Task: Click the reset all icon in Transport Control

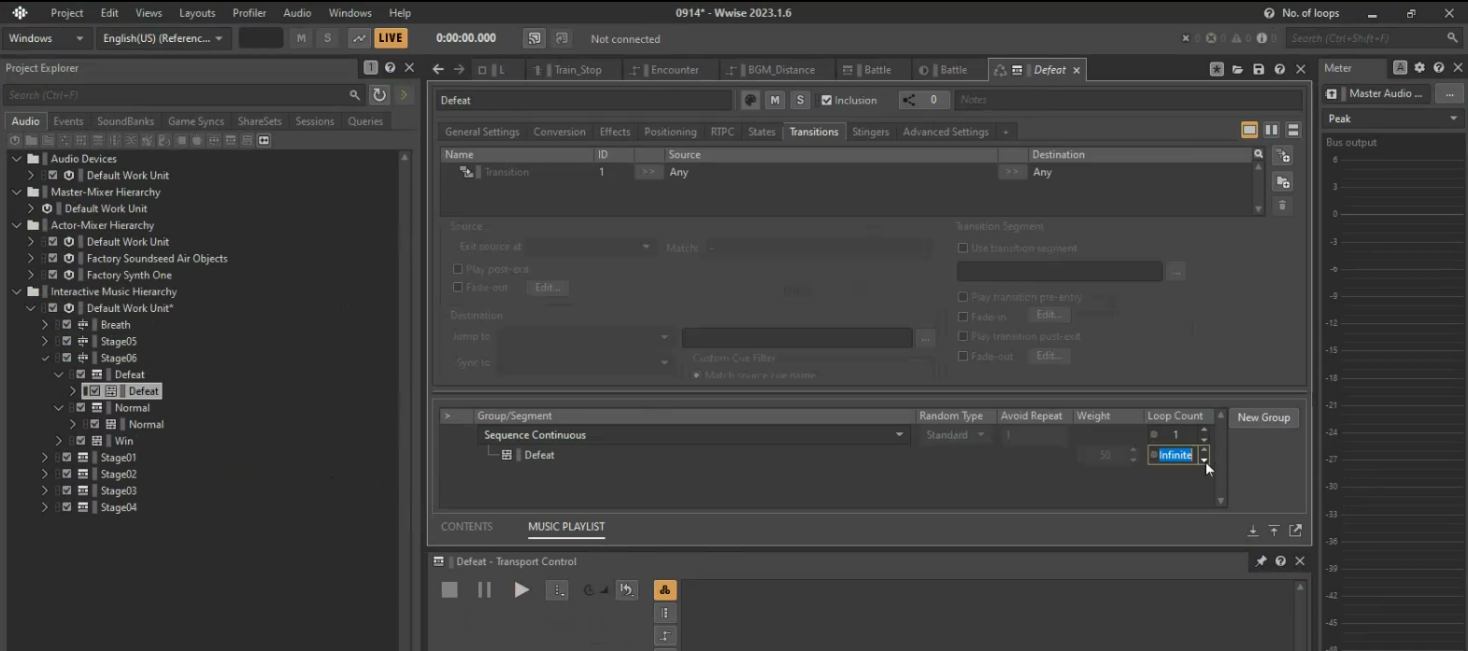Action: tap(627, 590)
